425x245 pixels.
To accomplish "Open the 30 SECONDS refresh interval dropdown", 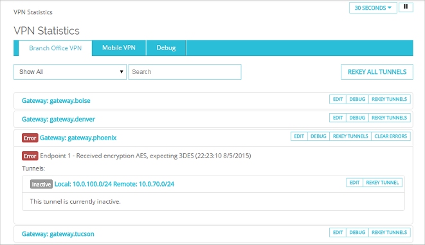I will (x=373, y=8).
